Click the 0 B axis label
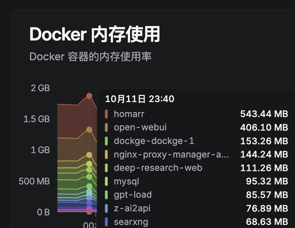The height and width of the screenshot is (228, 295). tap(43, 212)
